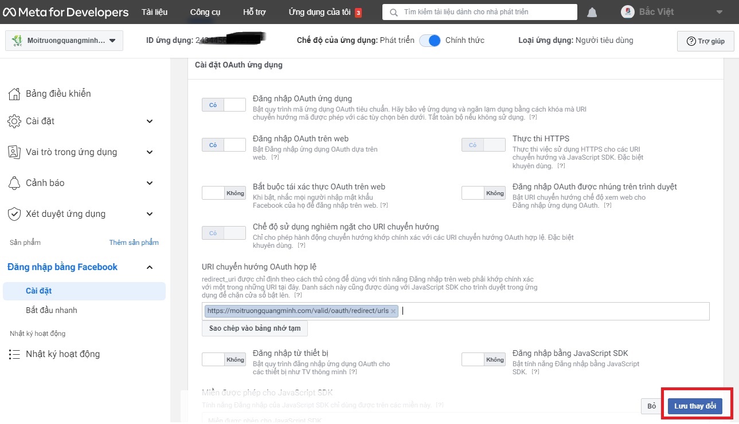Click the Trợ giúp button

point(705,41)
